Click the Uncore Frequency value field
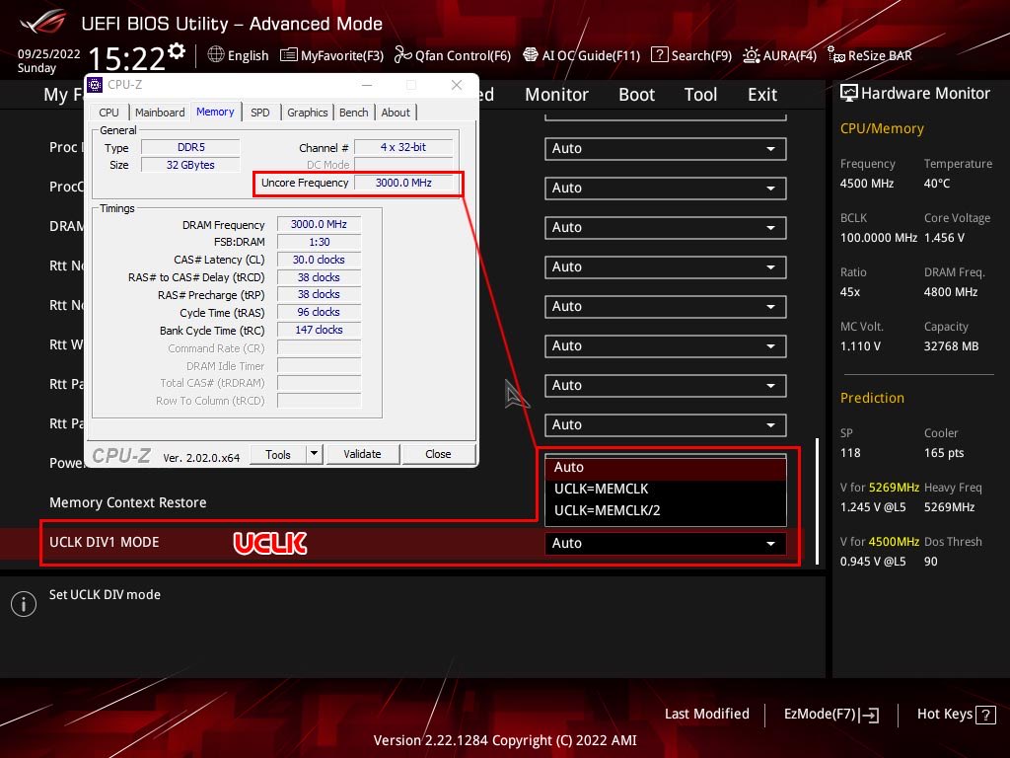The height and width of the screenshot is (758, 1010). [x=403, y=183]
